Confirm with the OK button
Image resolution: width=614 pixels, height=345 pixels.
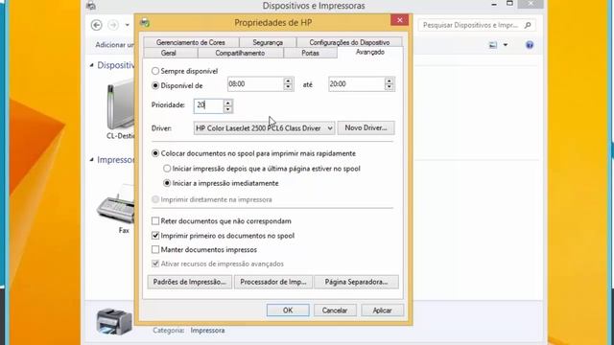click(x=288, y=310)
